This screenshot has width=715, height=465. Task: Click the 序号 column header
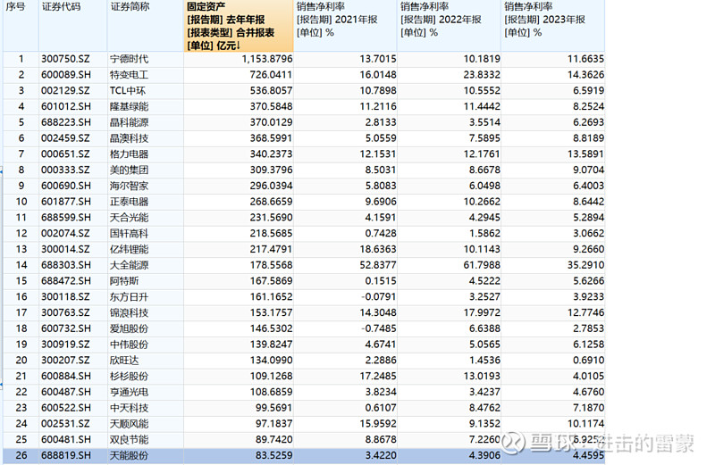(x=21, y=26)
